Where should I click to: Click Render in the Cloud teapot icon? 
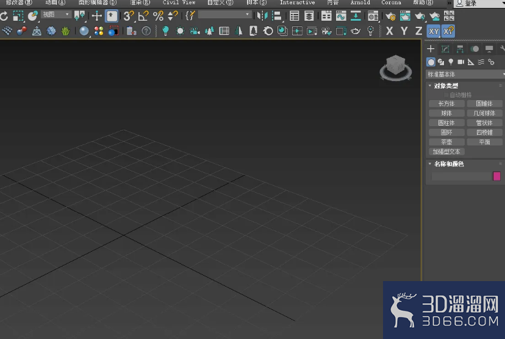coord(434,16)
